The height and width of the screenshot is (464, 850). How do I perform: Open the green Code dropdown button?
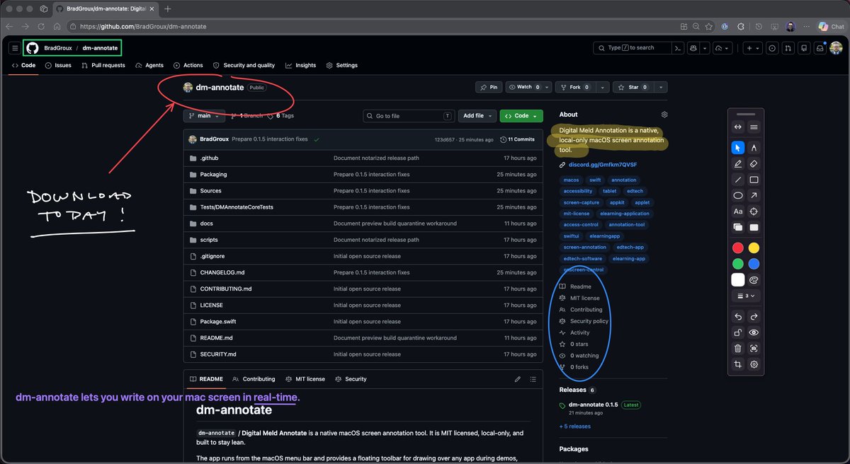pos(521,115)
